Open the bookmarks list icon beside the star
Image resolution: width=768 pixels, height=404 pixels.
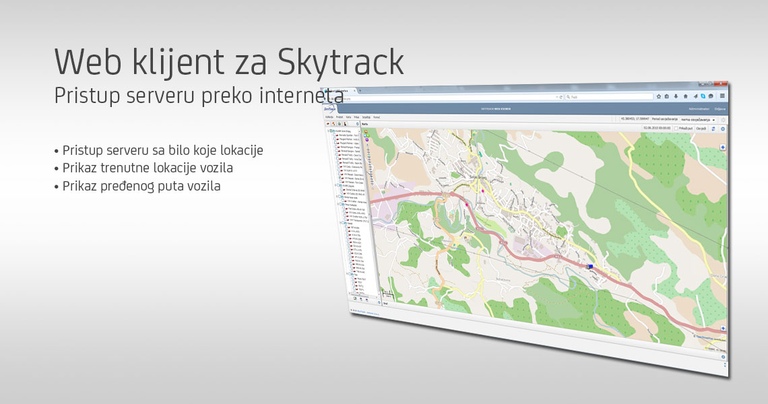(667, 96)
